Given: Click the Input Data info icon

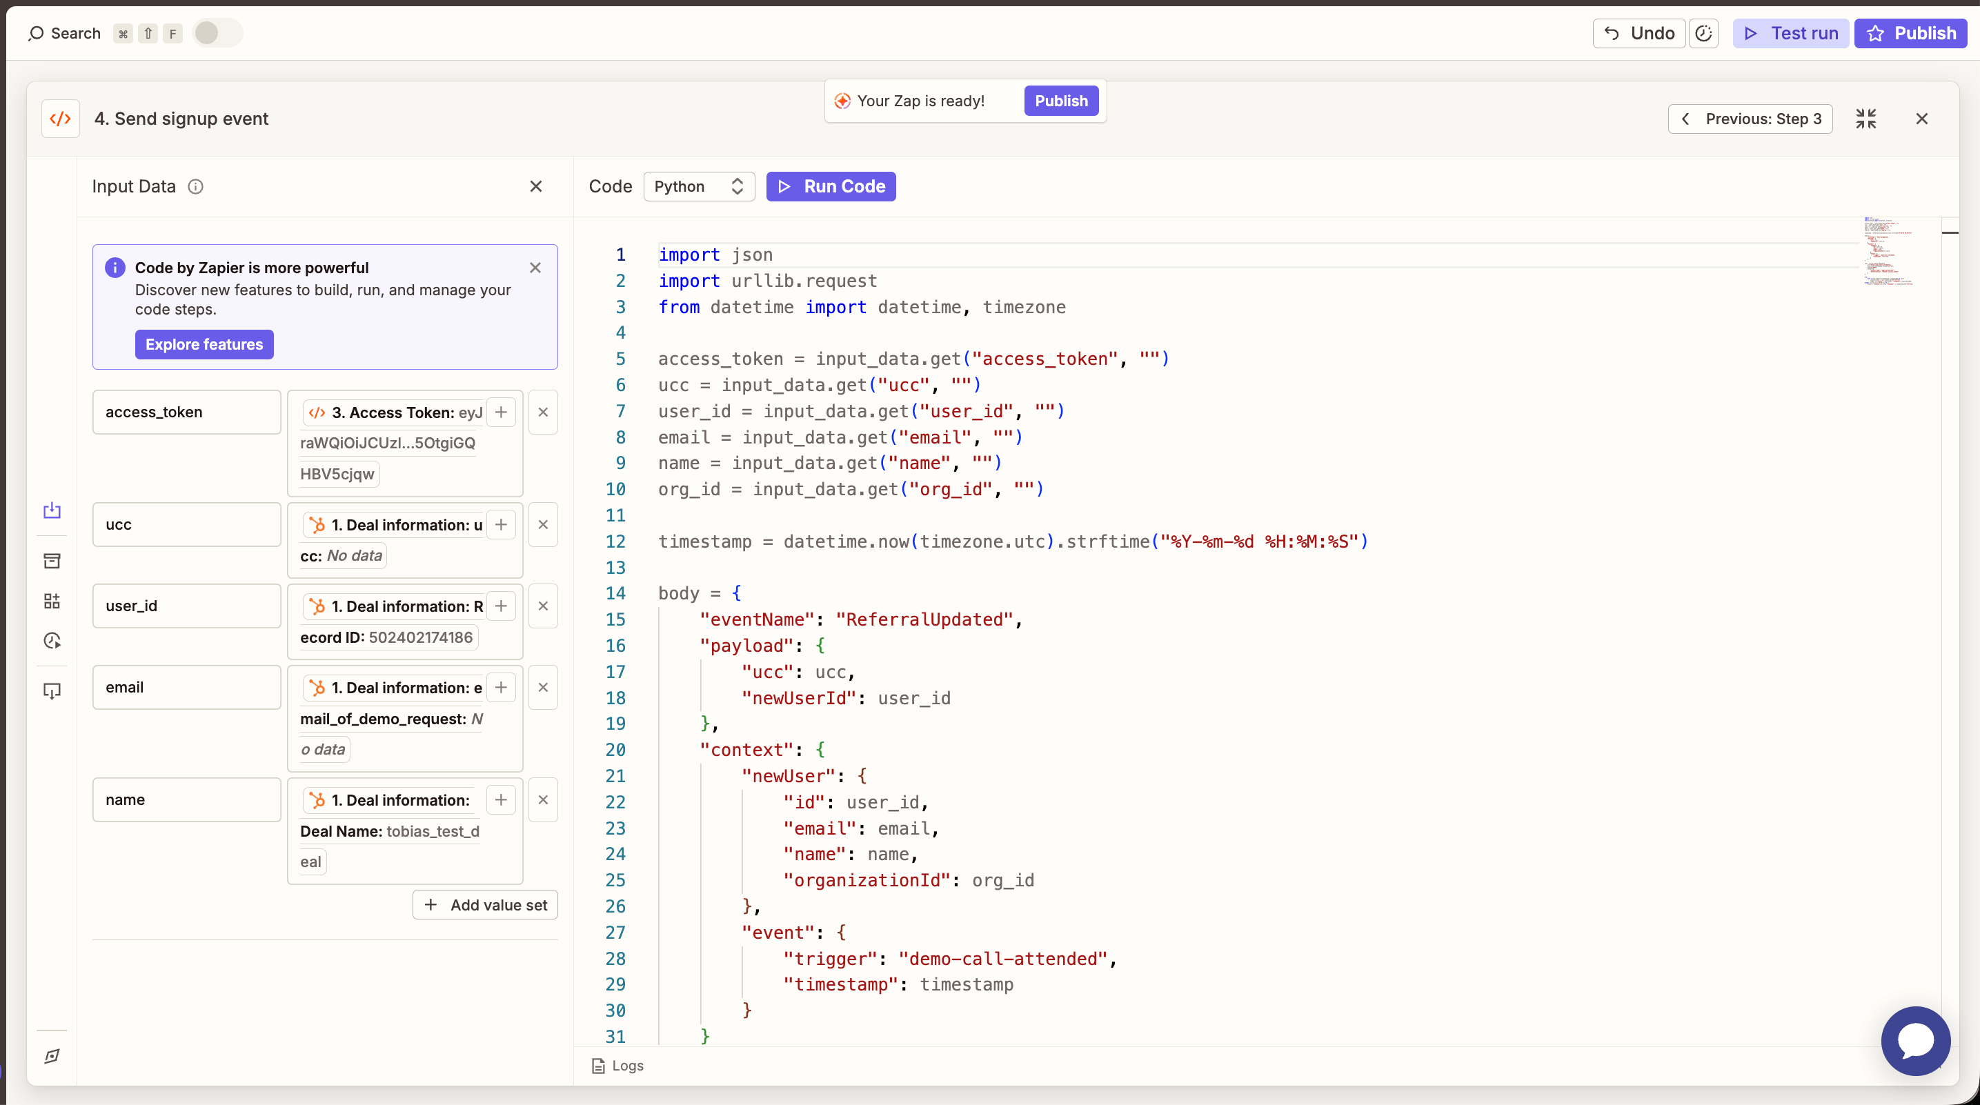Looking at the screenshot, I should coord(196,187).
